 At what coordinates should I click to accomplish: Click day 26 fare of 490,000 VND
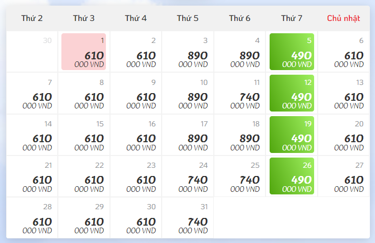pos(292,176)
